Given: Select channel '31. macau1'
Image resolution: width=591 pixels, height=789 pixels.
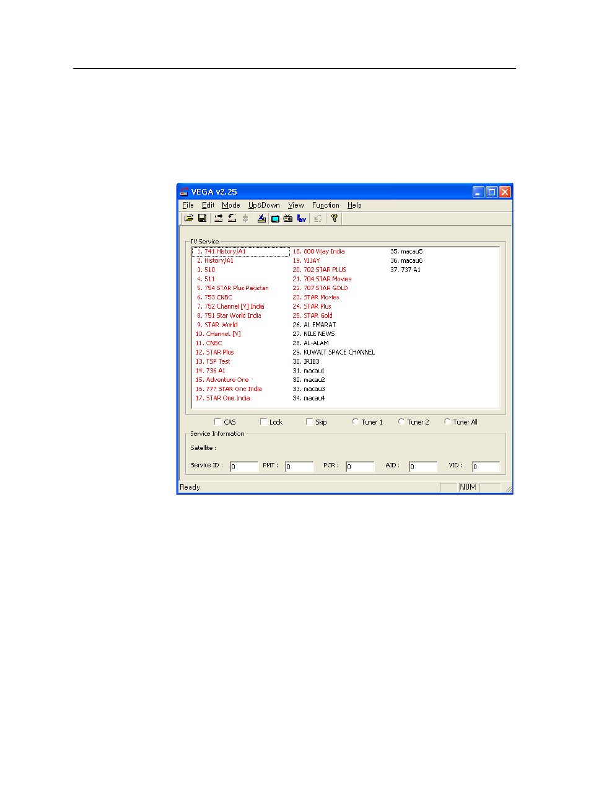Looking at the screenshot, I should (309, 371).
